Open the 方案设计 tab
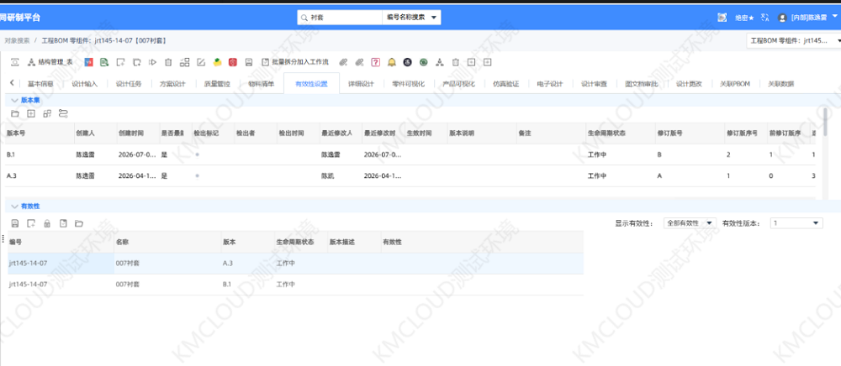 (172, 83)
